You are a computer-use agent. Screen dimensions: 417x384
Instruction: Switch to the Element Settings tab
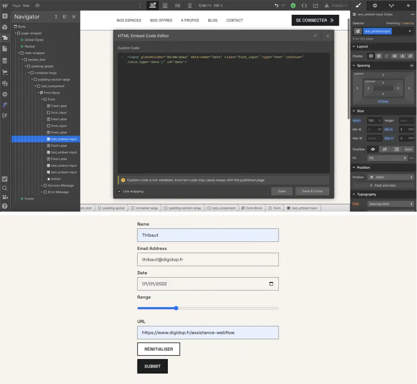375,5
